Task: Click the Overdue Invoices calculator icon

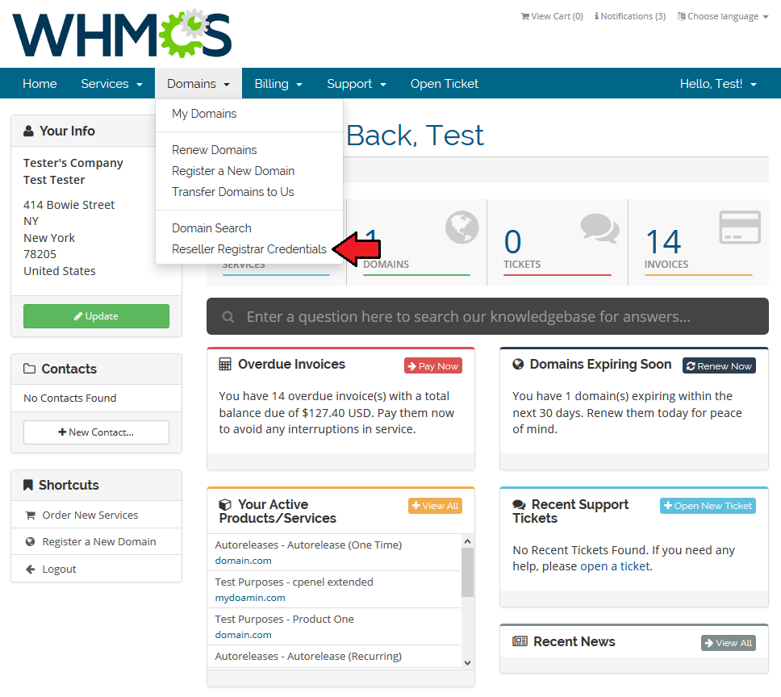Action: (x=225, y=365)
